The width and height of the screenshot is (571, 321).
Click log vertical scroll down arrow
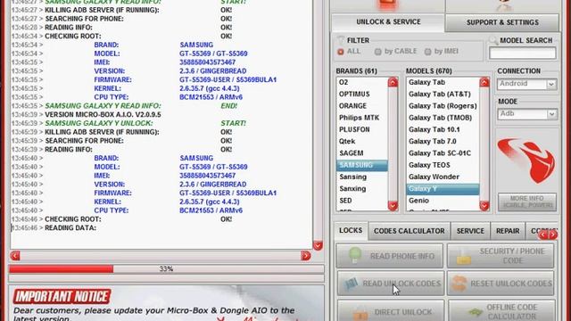click(318, 246)
